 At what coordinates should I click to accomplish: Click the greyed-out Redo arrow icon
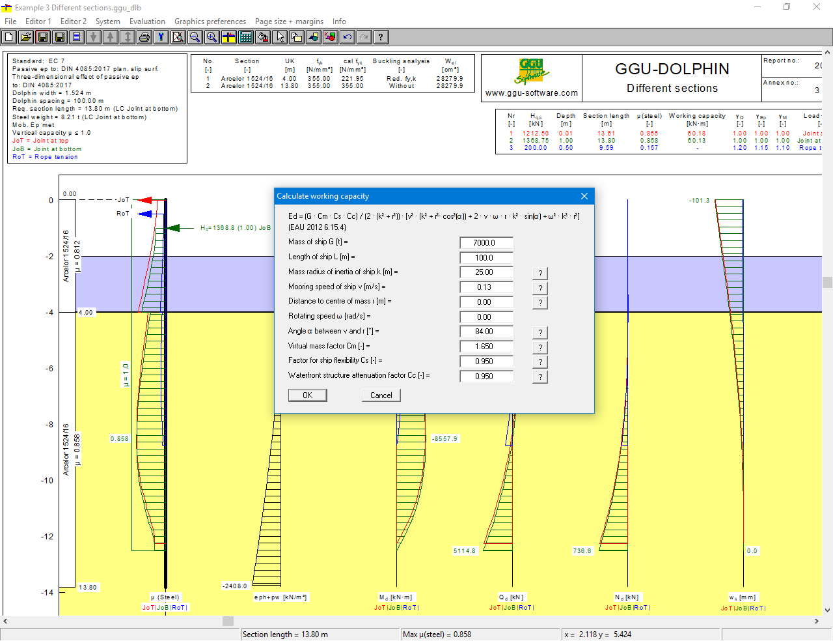[364, 37]
